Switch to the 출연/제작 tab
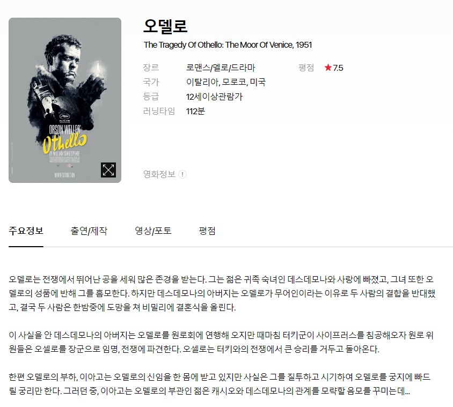This screenshot has width=453, height=407. (89, 231)
